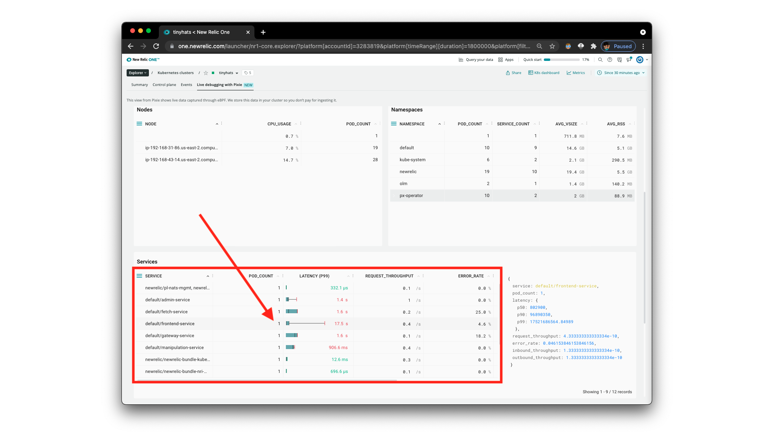Toggle favorite star for tinyhats cluster
The image size is (774, 441).
[x=206, y=73]
